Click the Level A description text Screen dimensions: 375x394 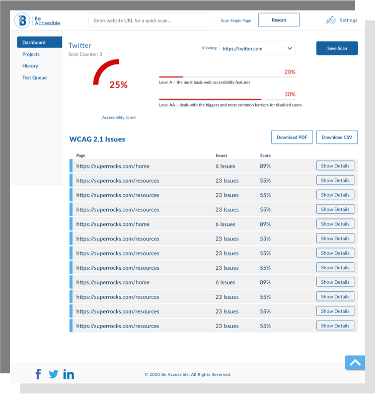204,82
